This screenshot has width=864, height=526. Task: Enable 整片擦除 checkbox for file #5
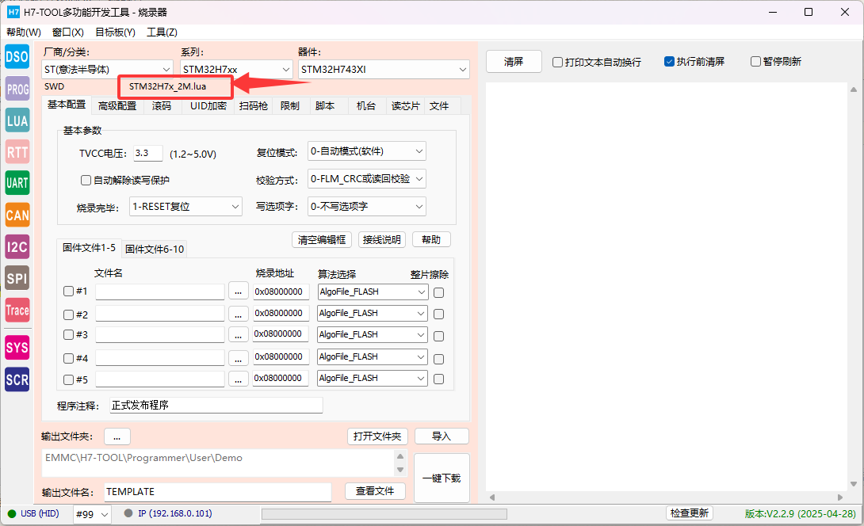tap(438, 379)
